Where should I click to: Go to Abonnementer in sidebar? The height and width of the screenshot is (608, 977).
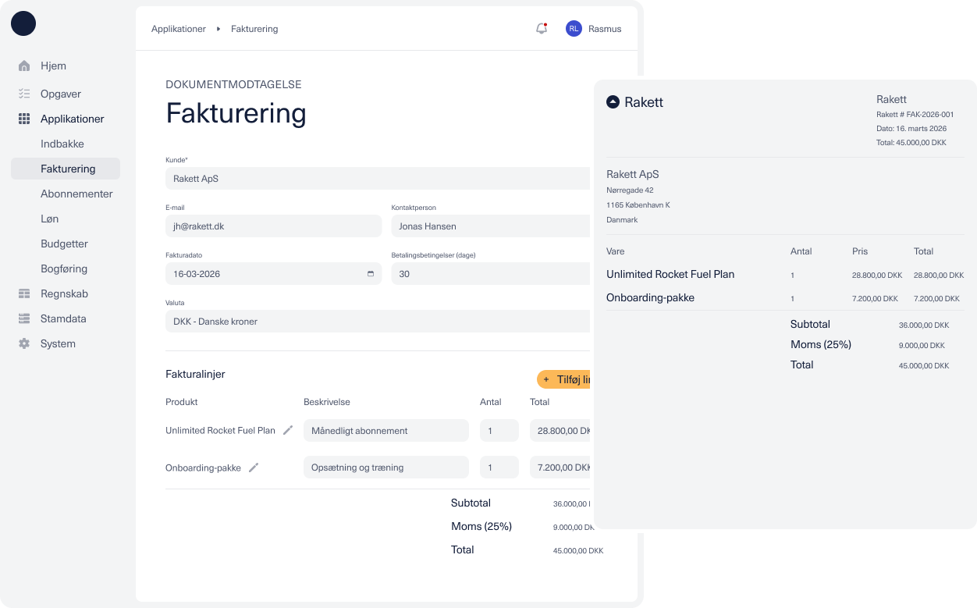[76, 194]
